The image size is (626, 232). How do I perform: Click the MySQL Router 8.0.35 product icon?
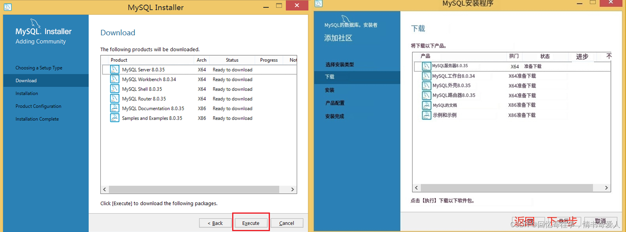(115, 99)
